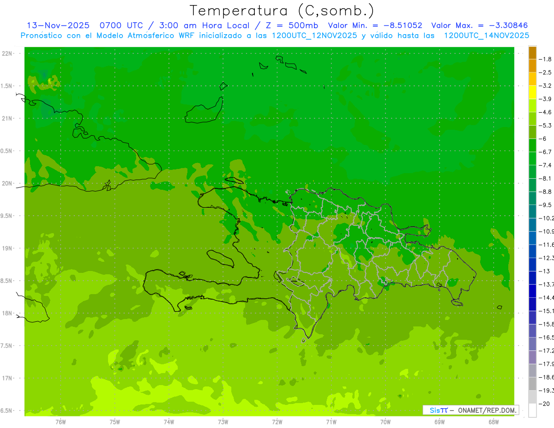The width and height of the screenshot is (554, 428).
Task: Click the -13 legend value
Action: click(545, 271)
